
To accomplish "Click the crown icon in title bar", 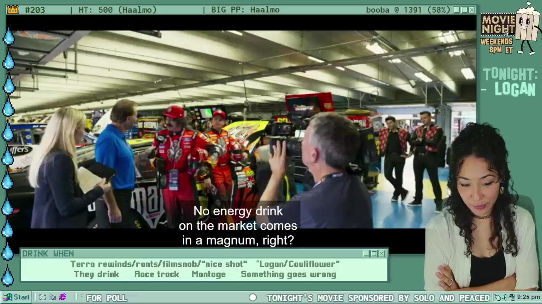I will tap(13, 10).
